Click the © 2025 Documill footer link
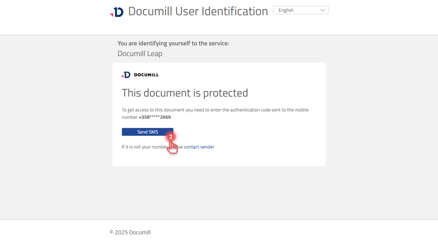The image size is (438, 244). 130,232
